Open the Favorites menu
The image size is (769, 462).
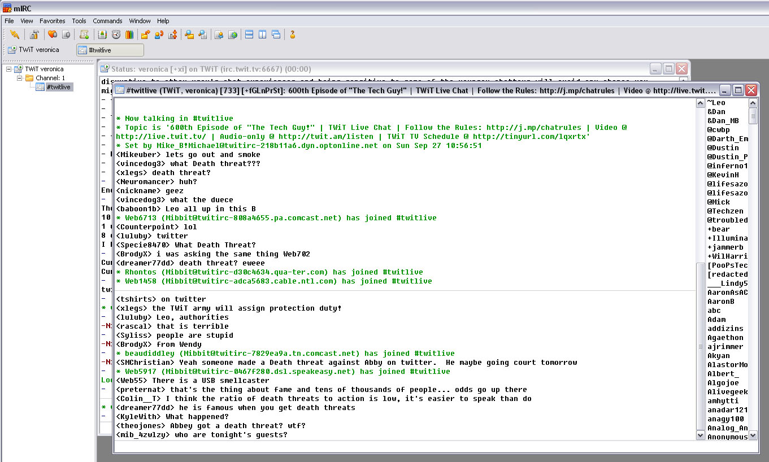pos(53,21)
